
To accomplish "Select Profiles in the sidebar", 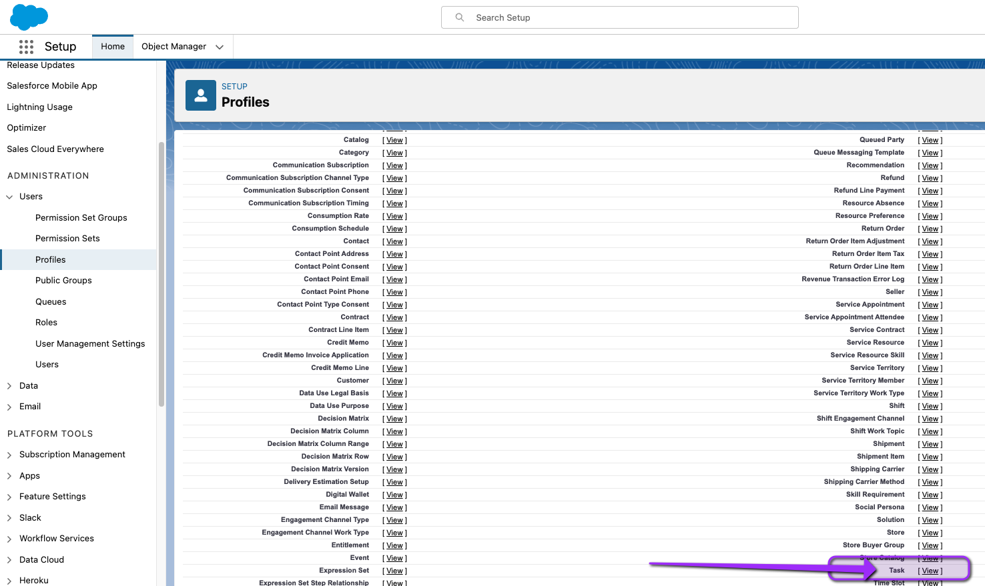I will [x=51, y=260].
